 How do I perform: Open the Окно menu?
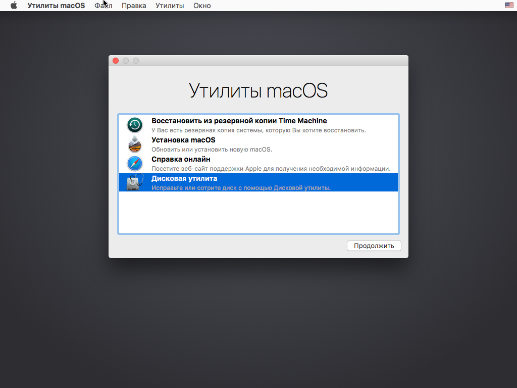coord(202,6)
